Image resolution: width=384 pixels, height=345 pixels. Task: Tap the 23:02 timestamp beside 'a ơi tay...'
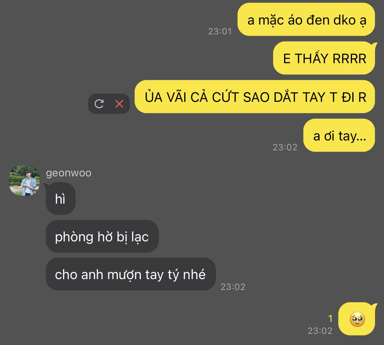(x=285, y=147)
